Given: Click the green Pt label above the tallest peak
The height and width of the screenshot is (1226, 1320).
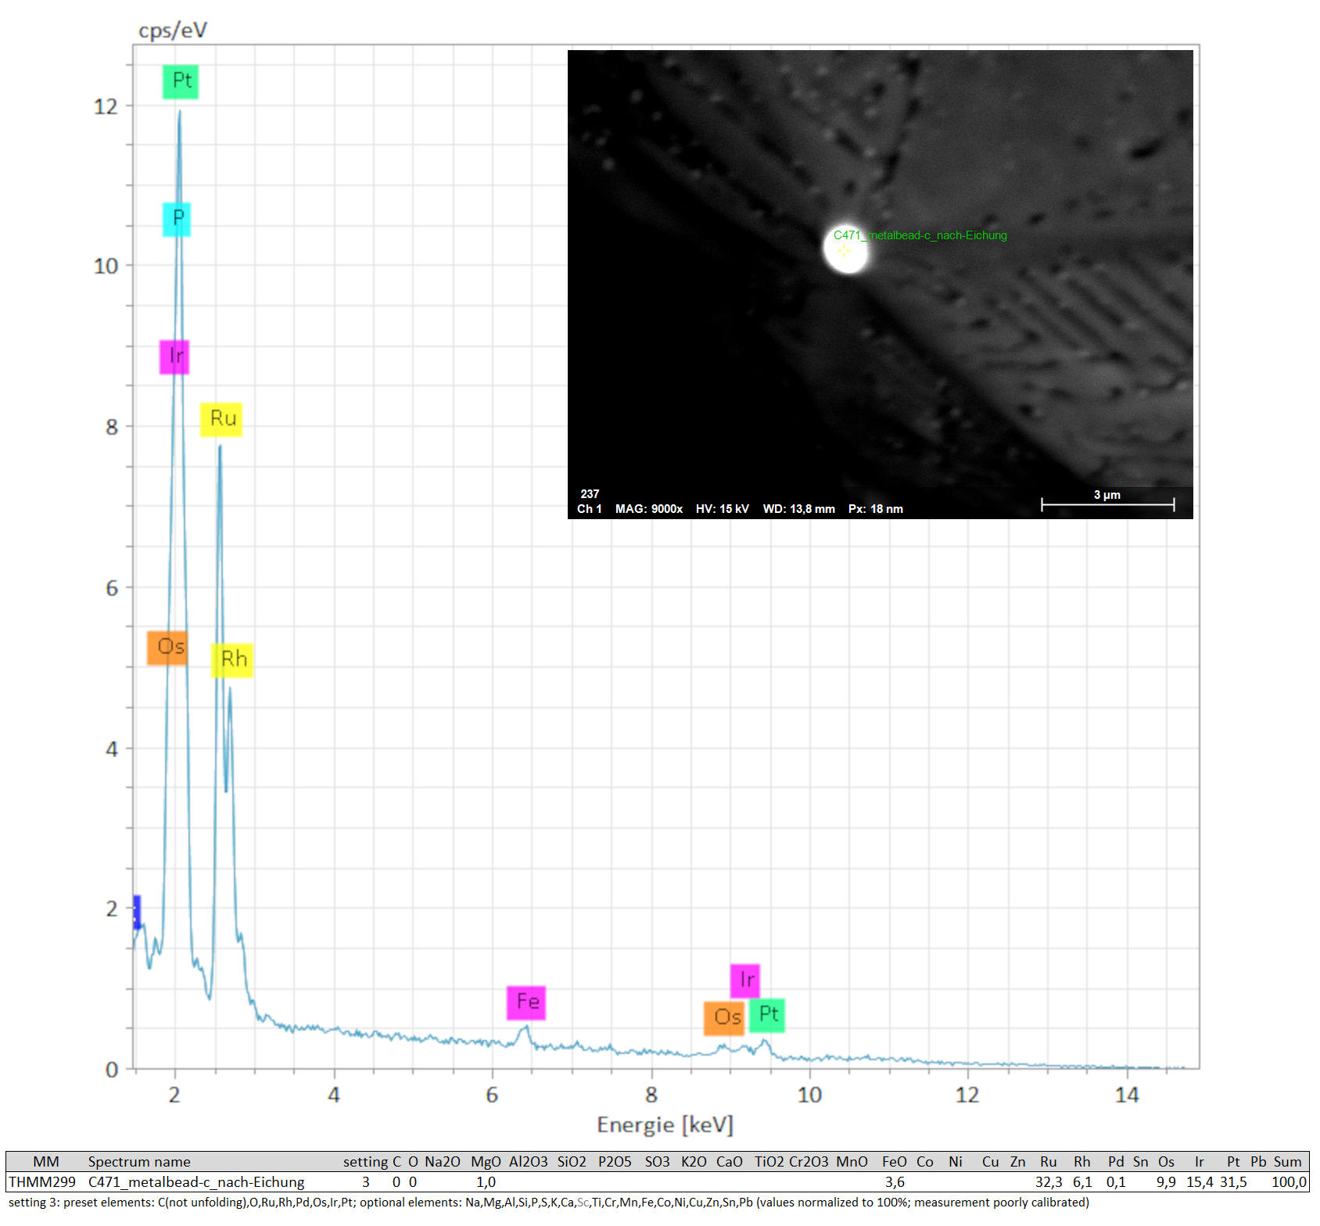Looking at the screenshot, I should point(181,81).
